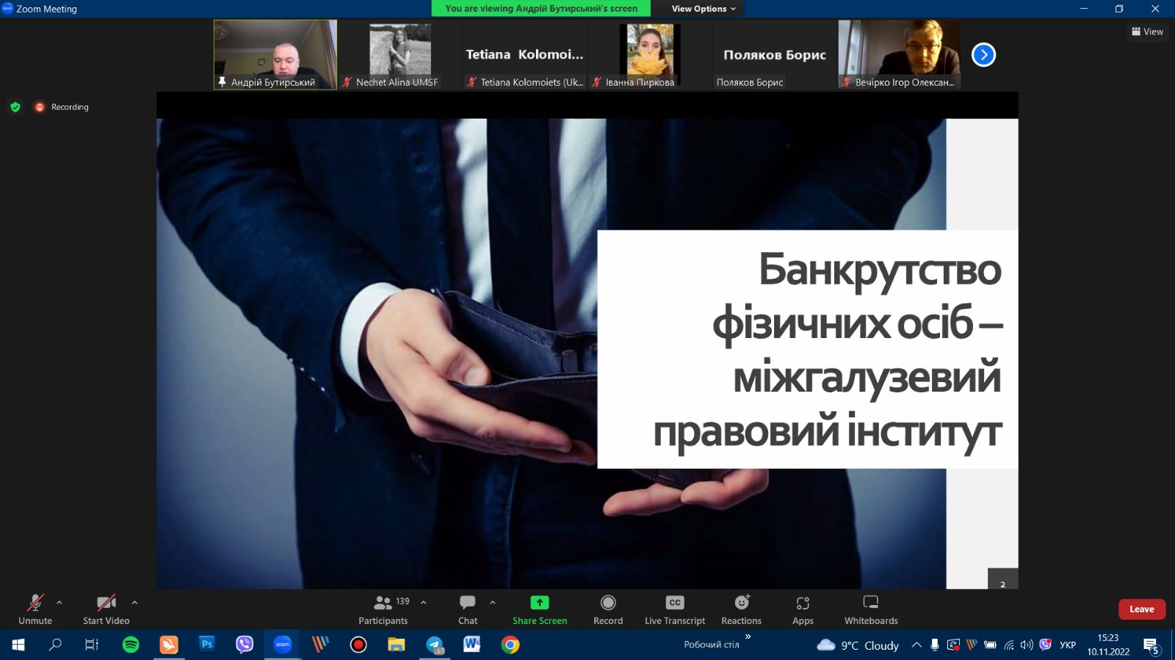Viewport: 1175px width, 660px height.
Task: Open the screen recorder taskbar icon
Action: pyautogui.click(x=358, y=645)
